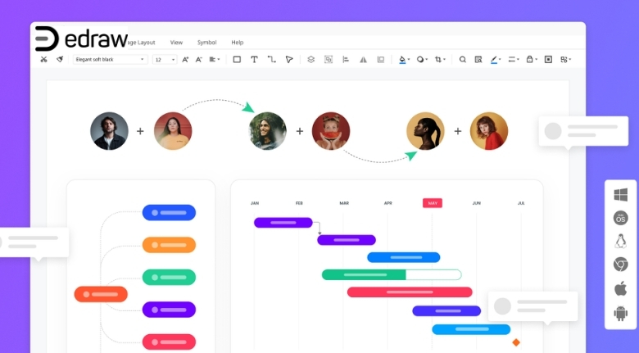Click the Find and replace icon
This screenshot has height=353, width=639.
(478, 60)
